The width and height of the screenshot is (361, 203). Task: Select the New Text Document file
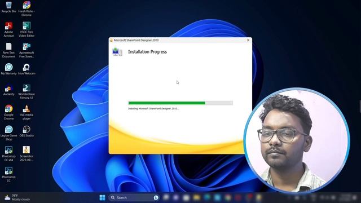9,50
